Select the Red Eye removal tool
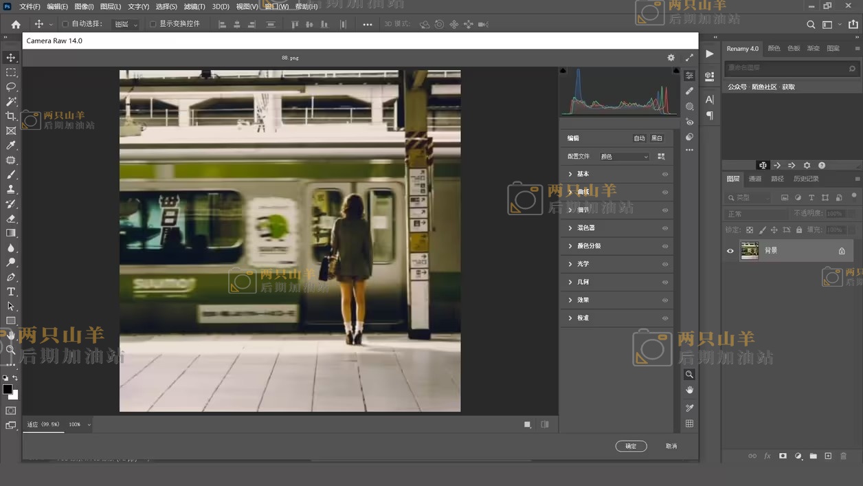Image resolution: width=863 pixels, height=486 pixels. tap(689, 122)
